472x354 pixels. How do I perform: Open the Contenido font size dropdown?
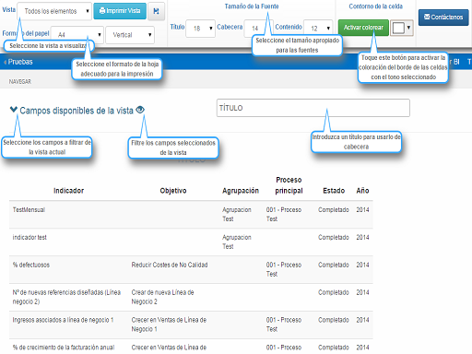[318, 29]
